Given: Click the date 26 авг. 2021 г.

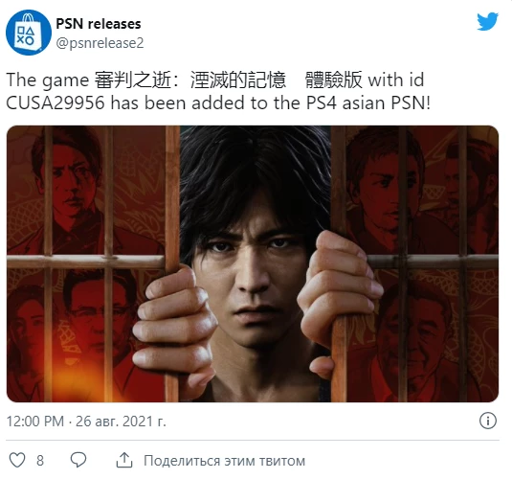Looking at the screenshot, I should tap(121, 422).
